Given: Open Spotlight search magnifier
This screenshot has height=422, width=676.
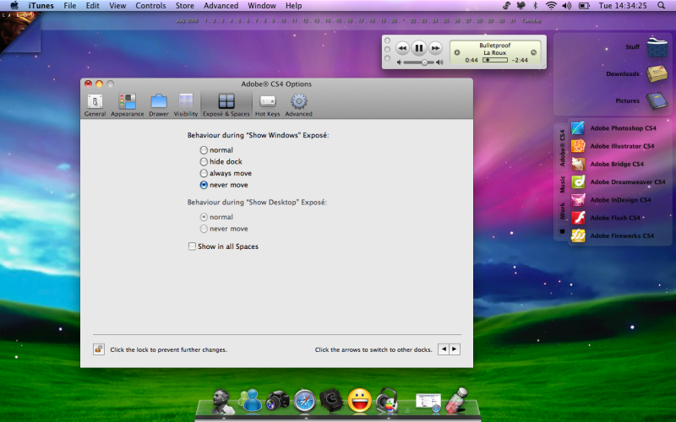Looking at the screenshot, I should (662, 6).
